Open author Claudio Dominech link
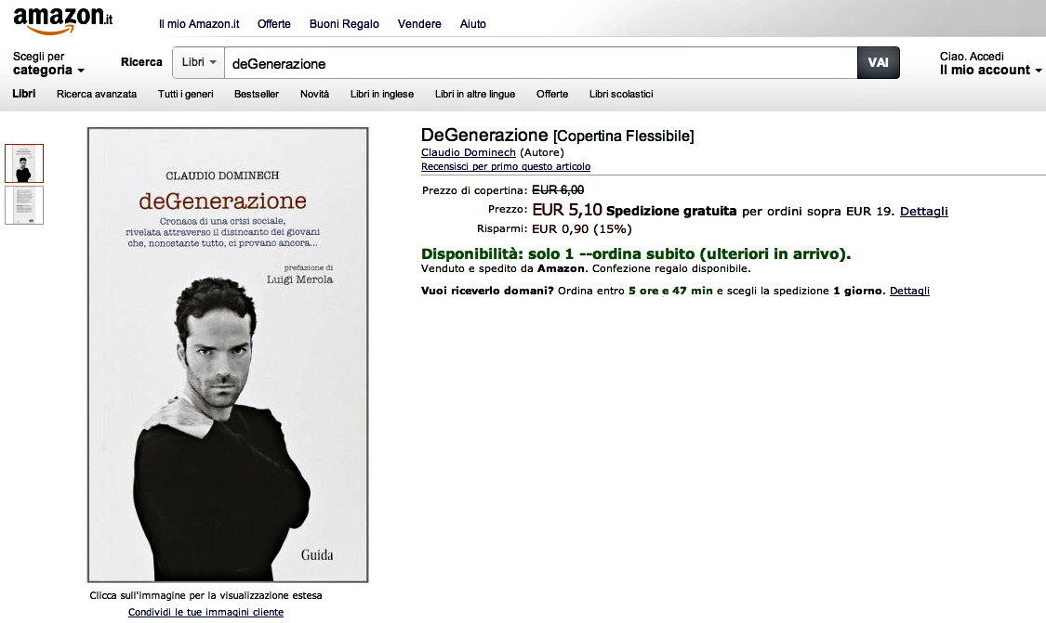1046x623 pixels. pyautogui.click(x=469, y=152)
